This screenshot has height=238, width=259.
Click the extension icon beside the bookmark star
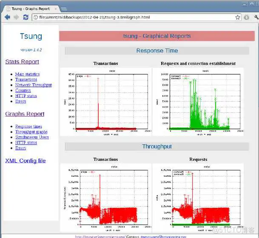pos(247,17)
